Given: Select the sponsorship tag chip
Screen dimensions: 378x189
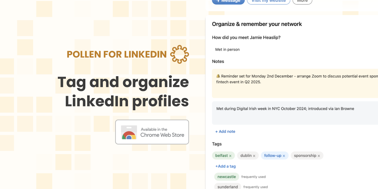Looking at the screenshot, I should 305,156.
